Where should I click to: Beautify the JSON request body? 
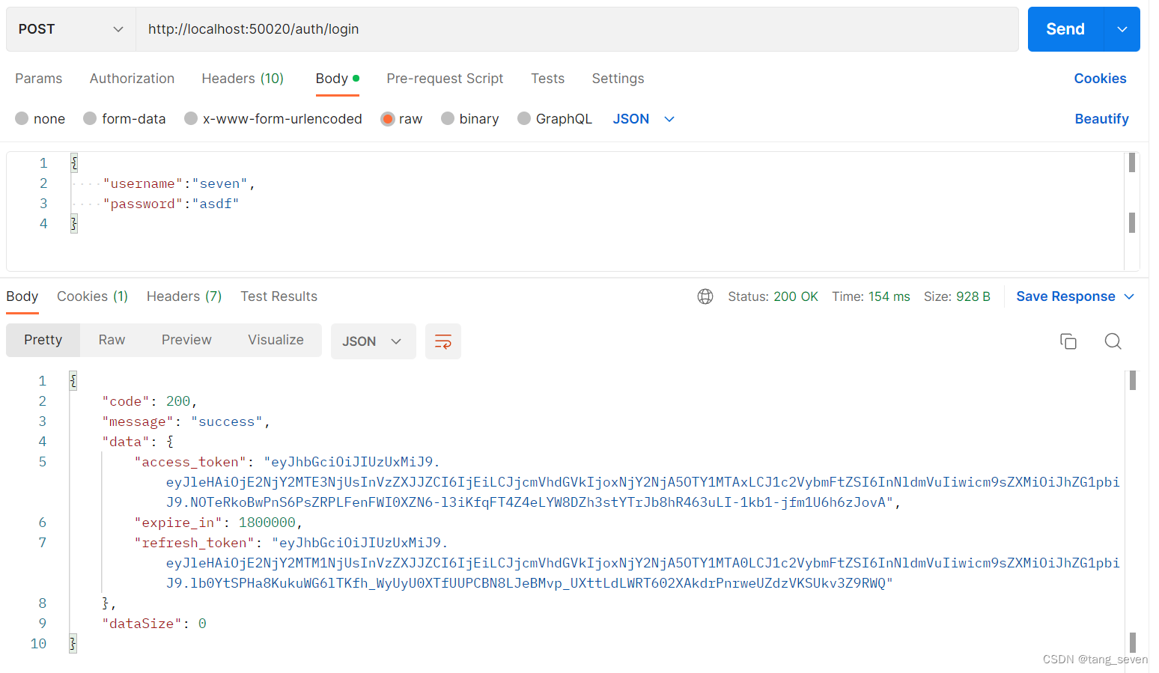coord(1101,118)
